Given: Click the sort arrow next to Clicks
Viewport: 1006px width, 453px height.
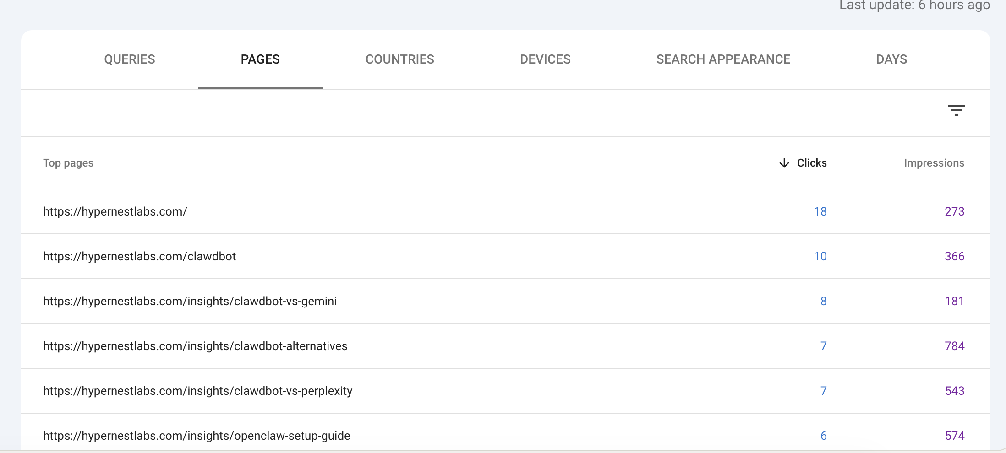Looking at the screenshot, I should tap(784, 163).
